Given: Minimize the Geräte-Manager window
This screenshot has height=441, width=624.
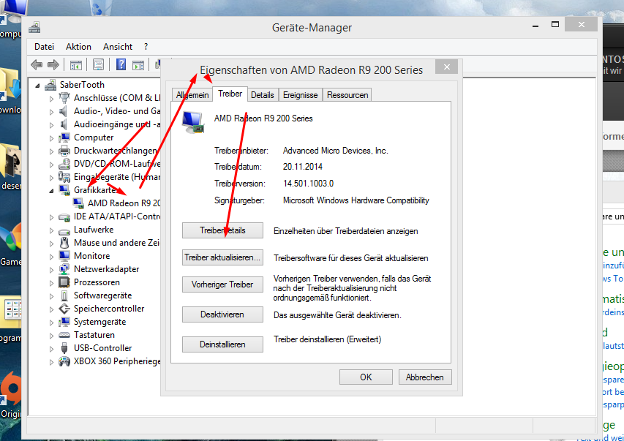Looking at the screenshot, I should click(x=535, y=26).
